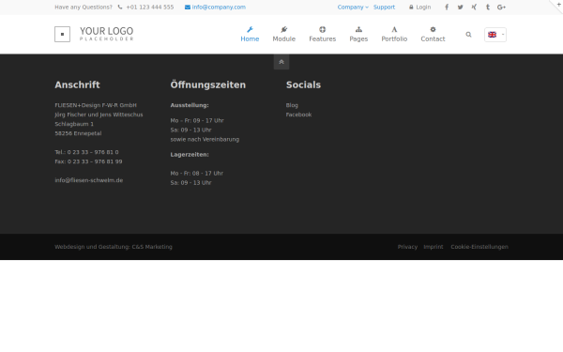The image size is (563, 352).
Task: Click the Schlagbaum 1 address line
Action: pos(74,124)
